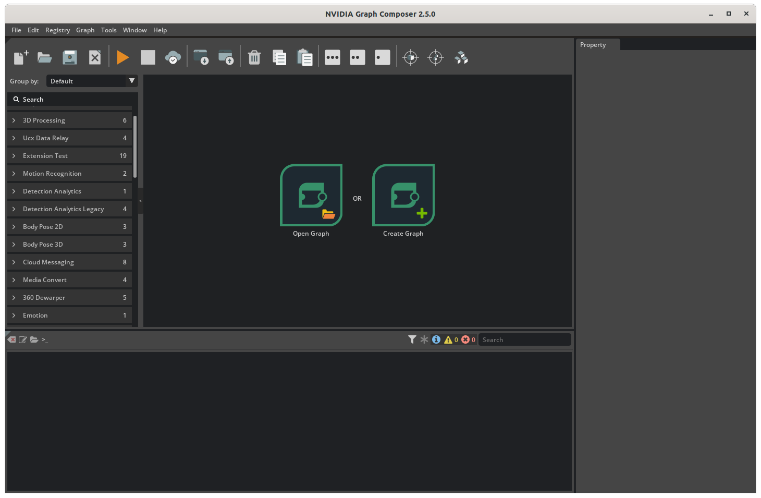Close the current graph using the X page icon

95,57
